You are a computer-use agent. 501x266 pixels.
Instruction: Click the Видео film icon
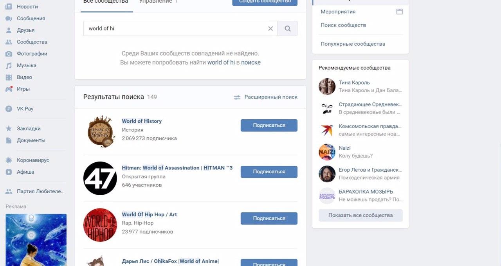pyautogui.click(x=9, y=77)
